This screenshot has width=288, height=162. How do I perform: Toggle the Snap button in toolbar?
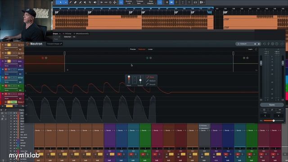coord(160,2)
